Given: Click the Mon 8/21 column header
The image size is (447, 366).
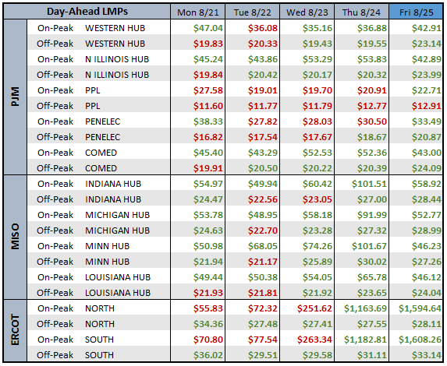Looking at the screenshot, I should [198, 12].
